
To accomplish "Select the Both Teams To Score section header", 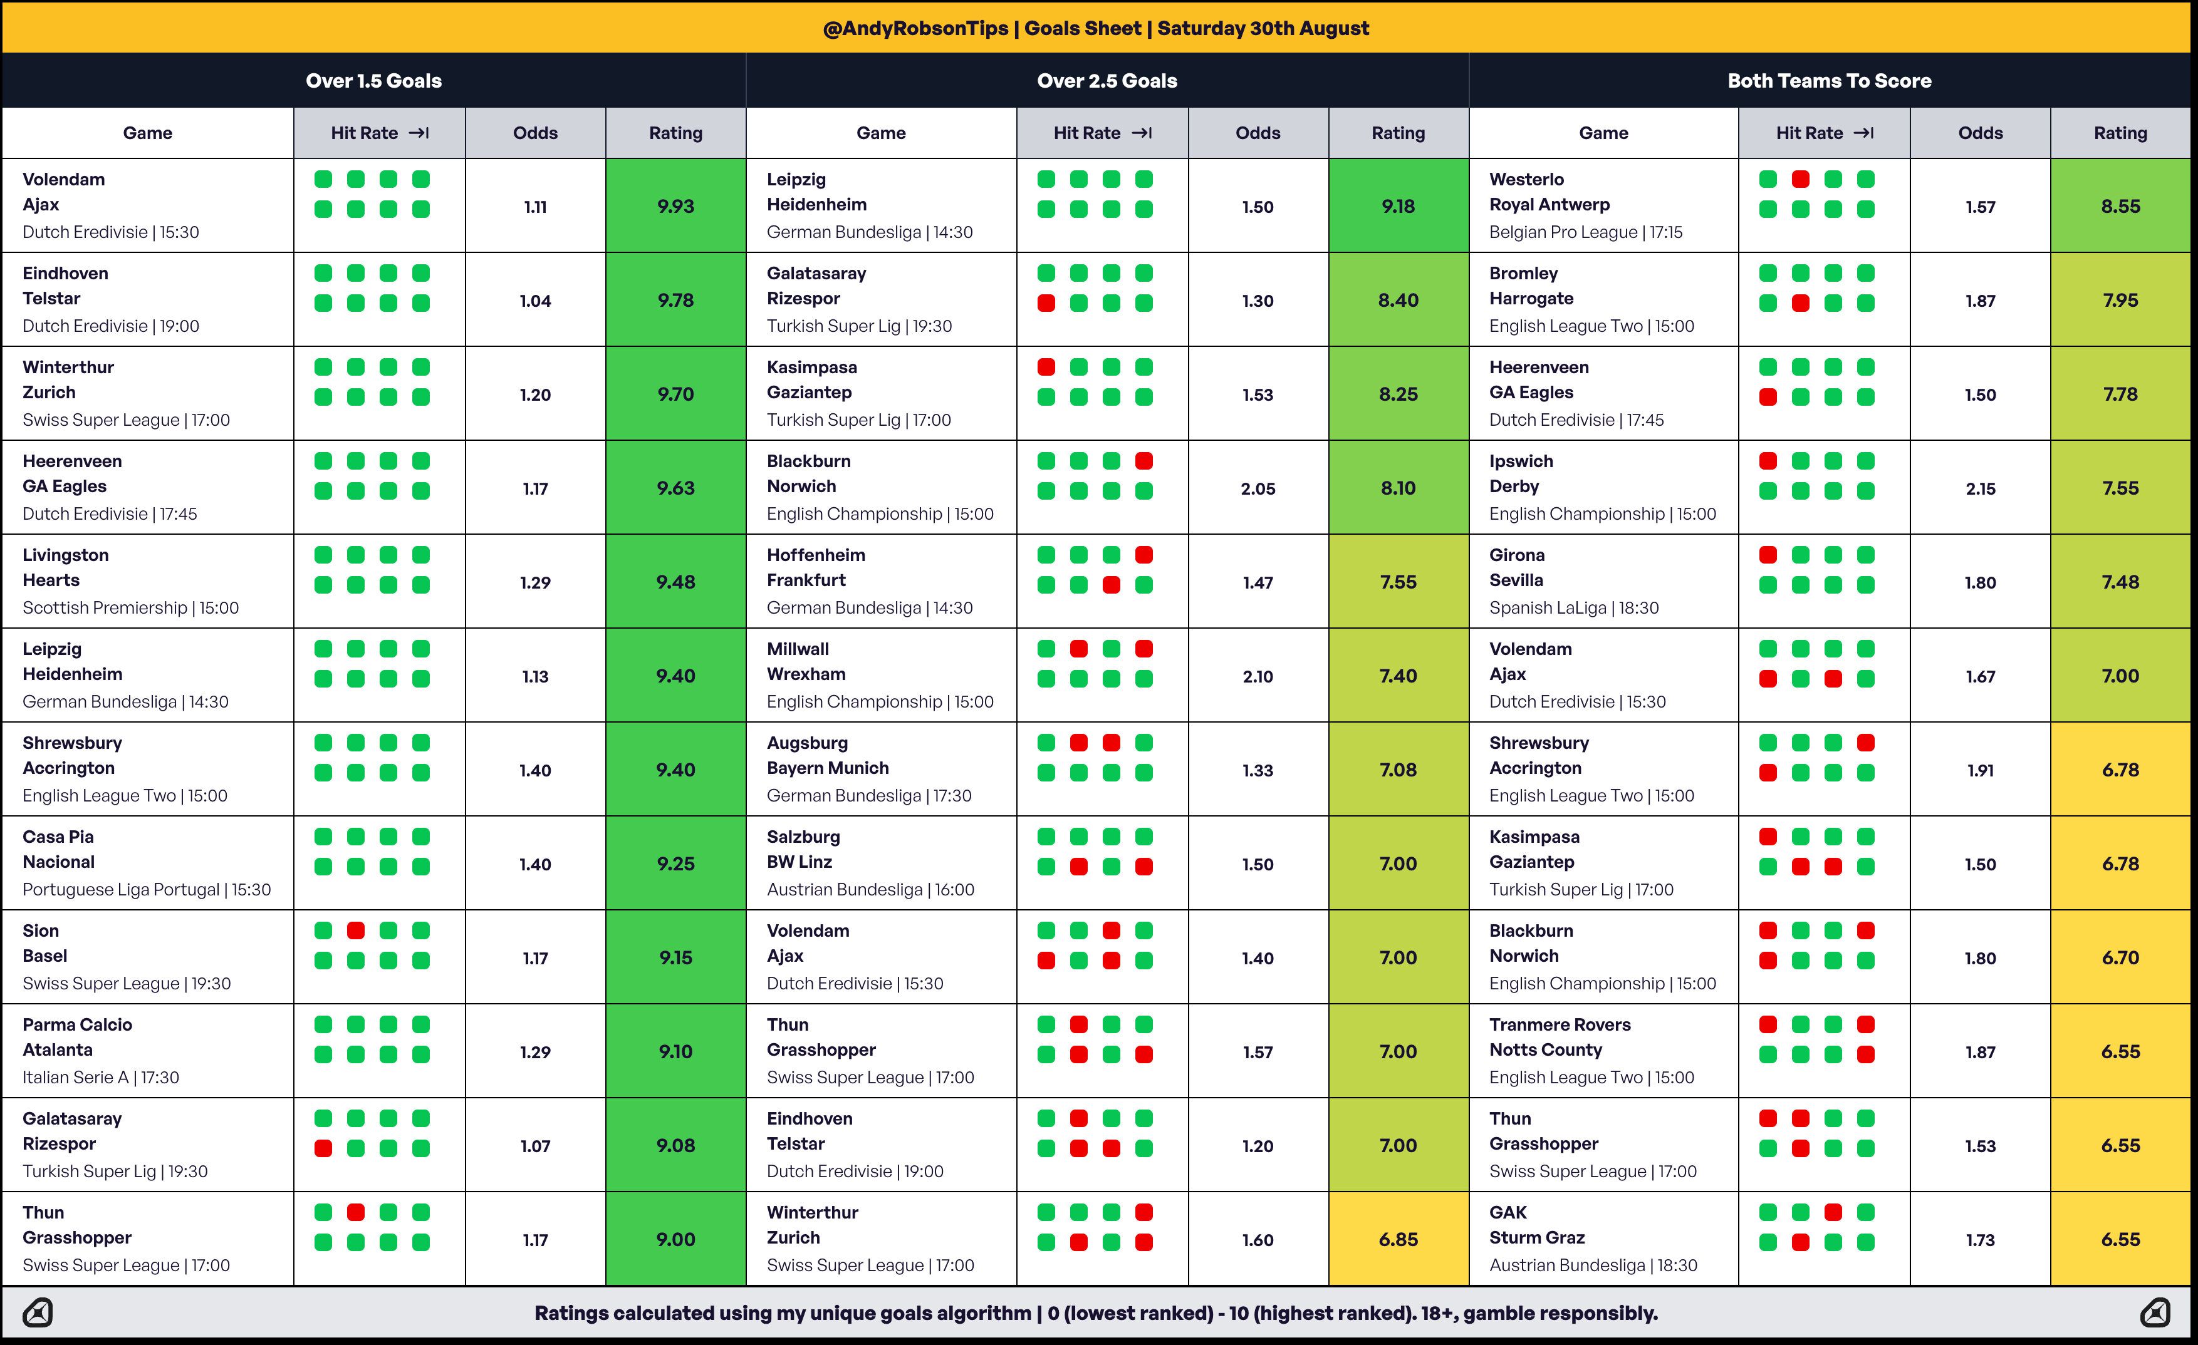I will tap(1830, 80).
